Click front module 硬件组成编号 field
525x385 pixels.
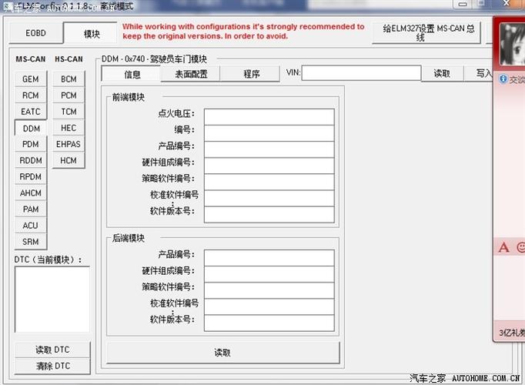click(269, 166)
